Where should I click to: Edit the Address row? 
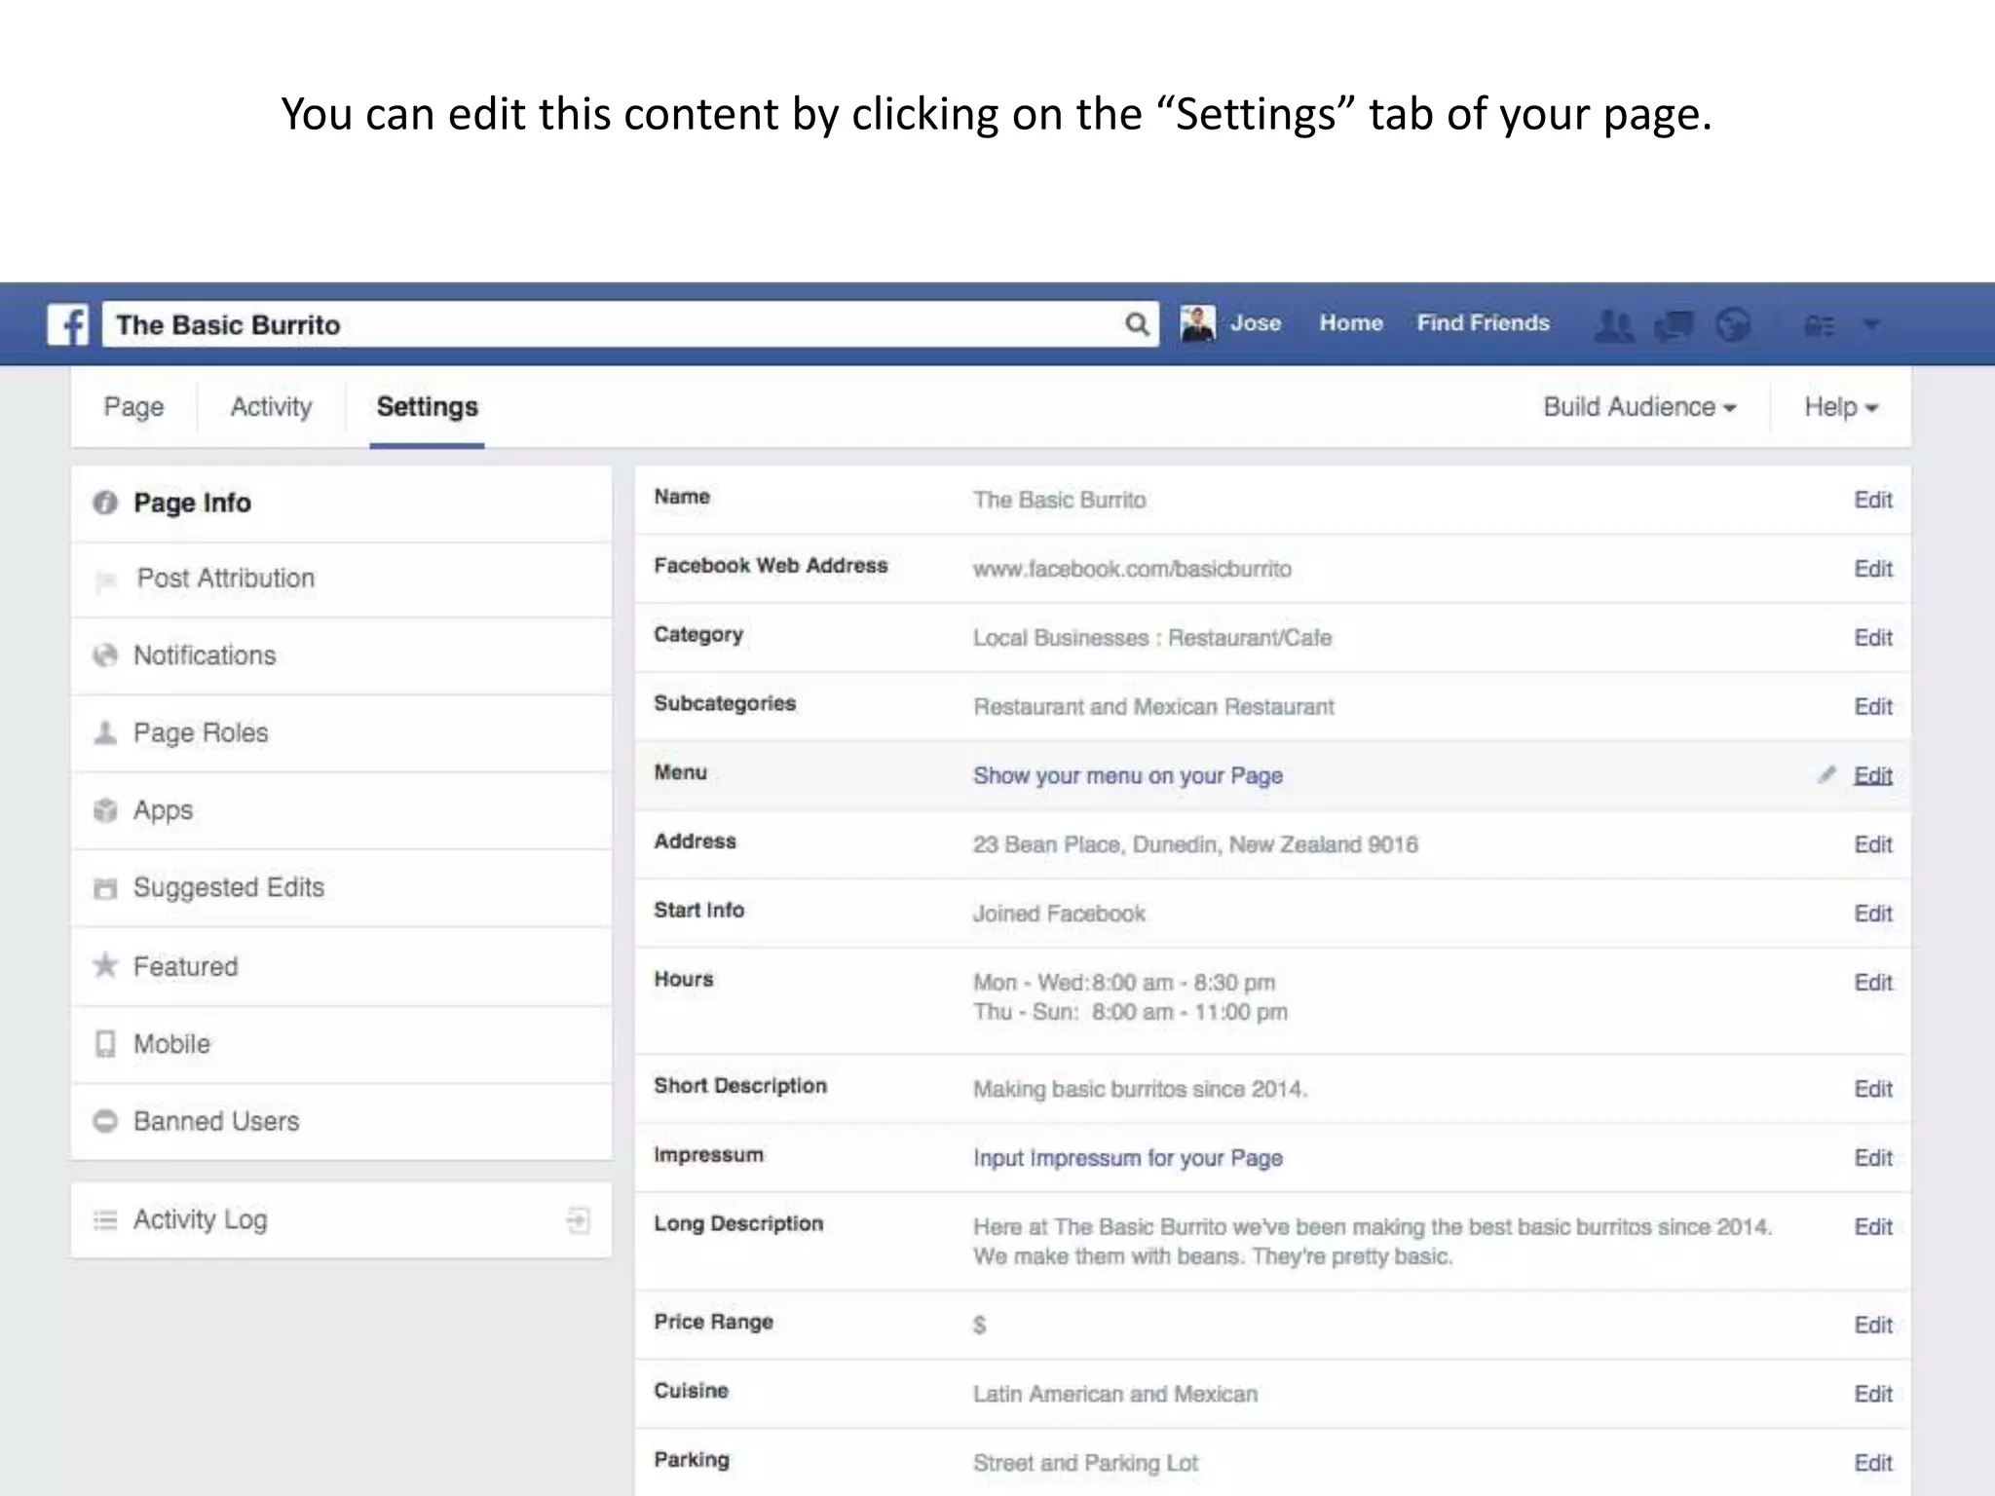[1872, 844]
